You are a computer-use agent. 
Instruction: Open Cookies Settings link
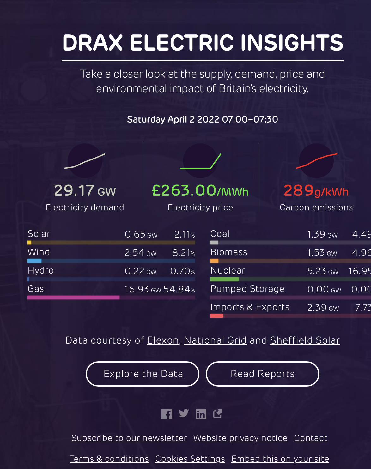190,459
